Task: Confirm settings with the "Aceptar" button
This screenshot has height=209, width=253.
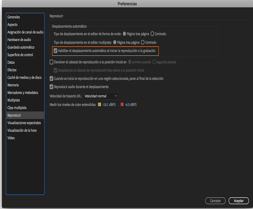Action: [238, 201]
